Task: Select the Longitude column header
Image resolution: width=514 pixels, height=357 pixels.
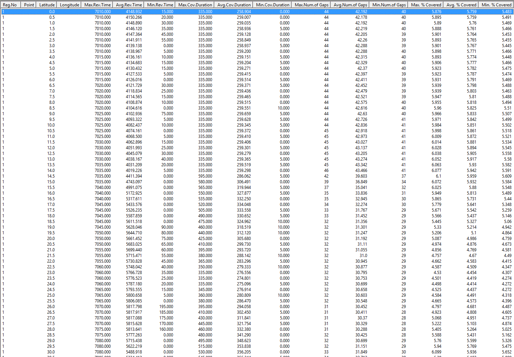Action: click(70, 5)
